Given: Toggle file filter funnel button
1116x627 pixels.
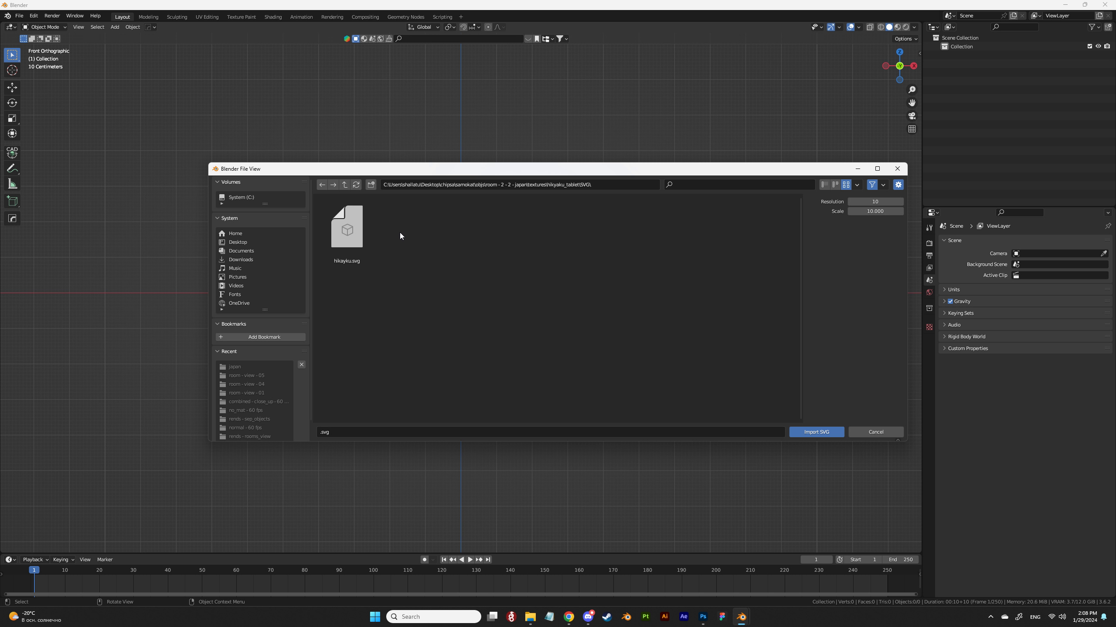Looking at the screenshot, I should pos(872,185).
